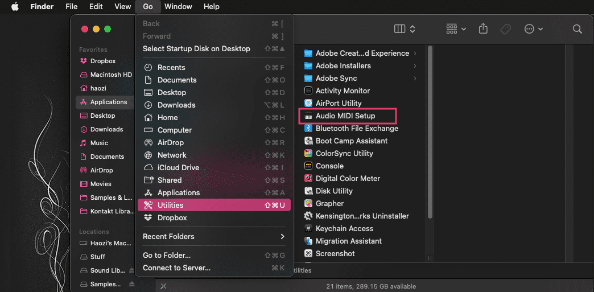The width and height of the screenshot is (594, 292).
Task: Open the View menu
Action: coord(122,6)
